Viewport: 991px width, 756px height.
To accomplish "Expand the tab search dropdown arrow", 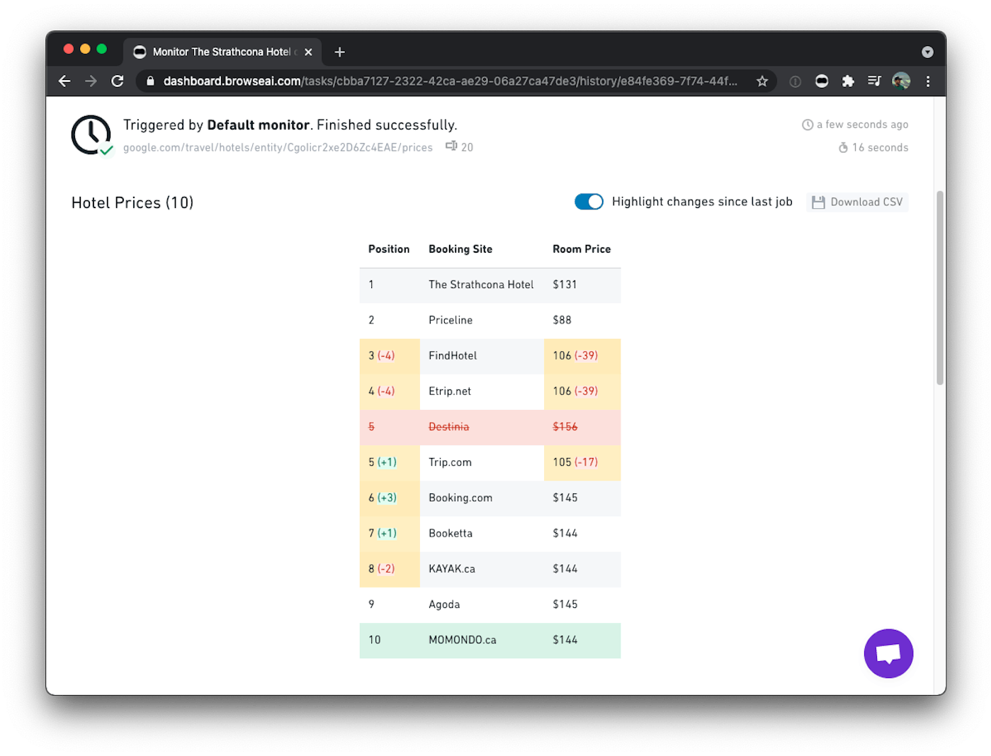I will click(x=927, y=52).
